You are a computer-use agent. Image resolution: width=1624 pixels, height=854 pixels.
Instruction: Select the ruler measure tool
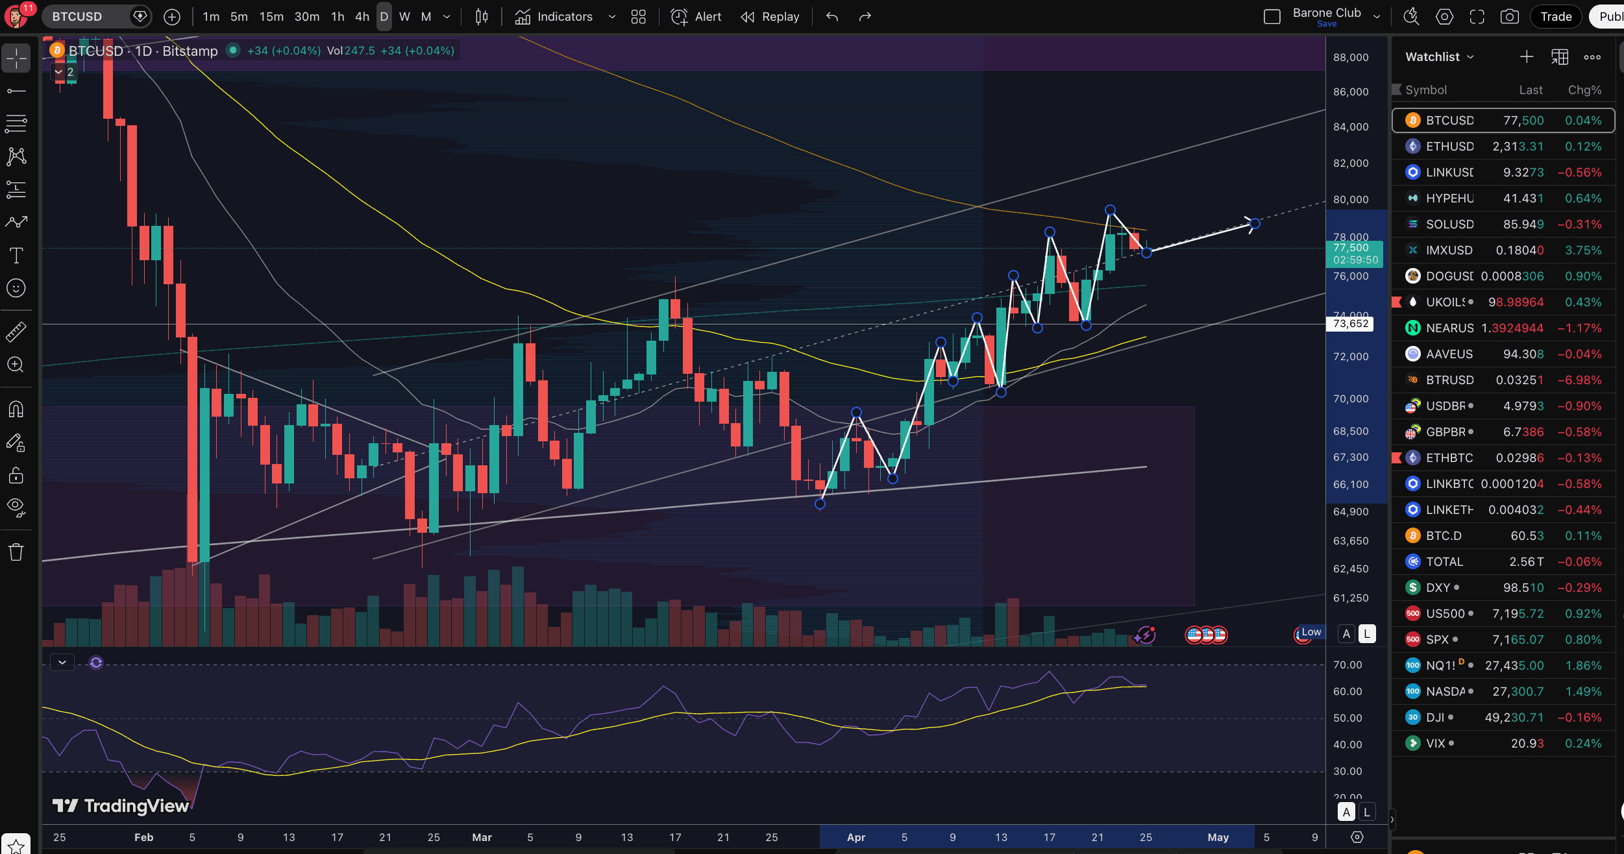[x=16, y=332]
